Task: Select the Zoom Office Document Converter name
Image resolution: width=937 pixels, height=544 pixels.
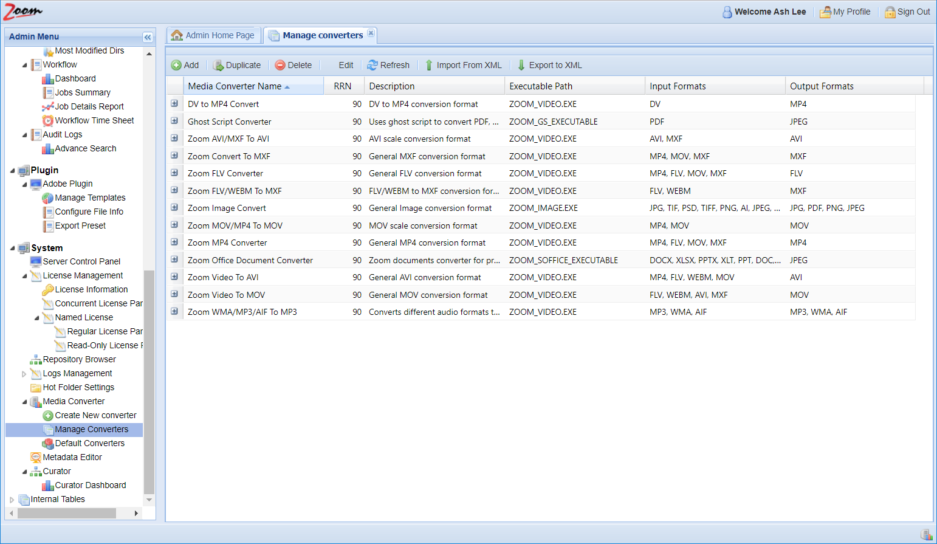Action: pyautogui.click(x=250, y=260)
